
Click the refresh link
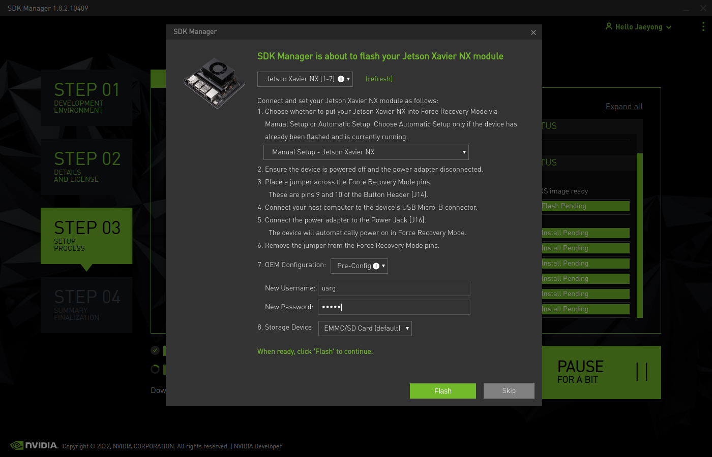(379, 79)
